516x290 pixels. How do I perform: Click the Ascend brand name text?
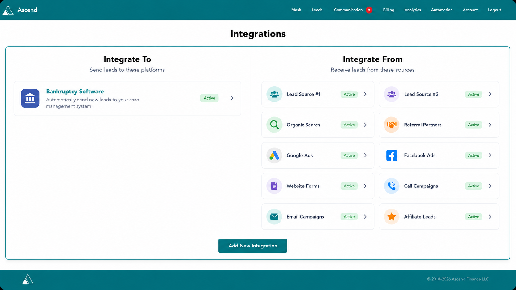click(27, 10)
